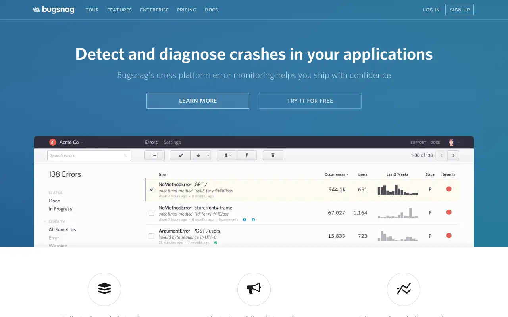Screen dimensions: 508x317
Task: Click the stacked layers feature icon
Action: tap(104, 289)
